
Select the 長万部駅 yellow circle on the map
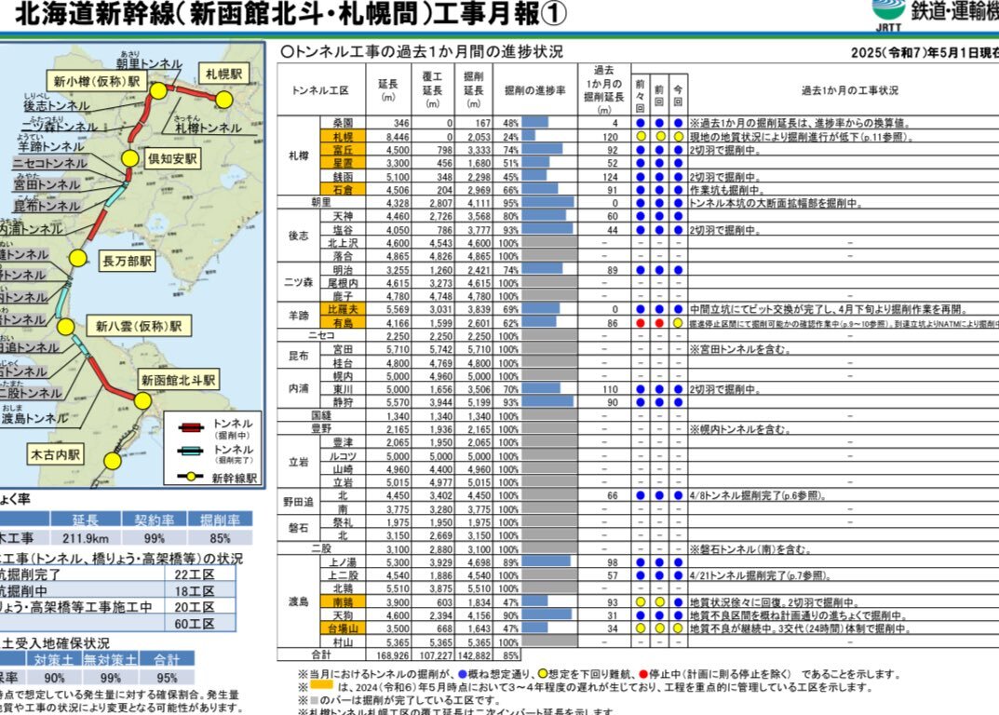click(77, 258)
